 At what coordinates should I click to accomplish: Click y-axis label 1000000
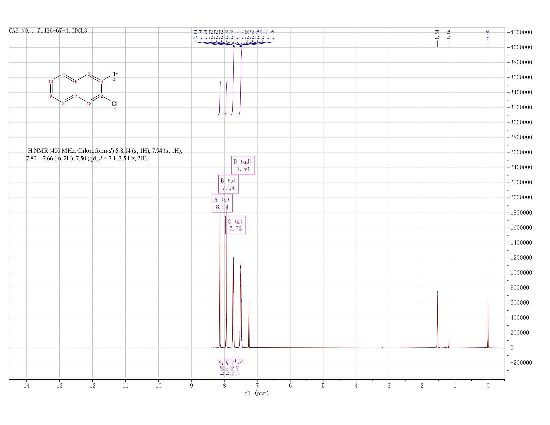[521, 273]
